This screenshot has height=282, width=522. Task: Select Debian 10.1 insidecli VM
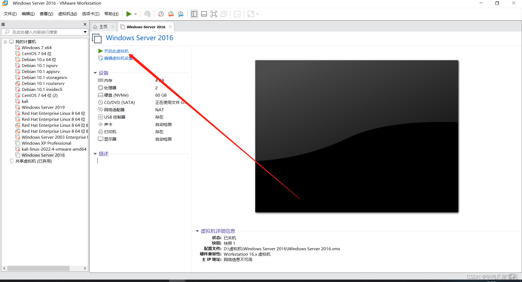[x=42, y=90]
